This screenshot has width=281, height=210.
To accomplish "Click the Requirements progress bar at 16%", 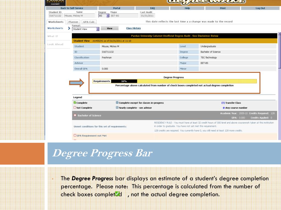I will [x=175, y=81].
